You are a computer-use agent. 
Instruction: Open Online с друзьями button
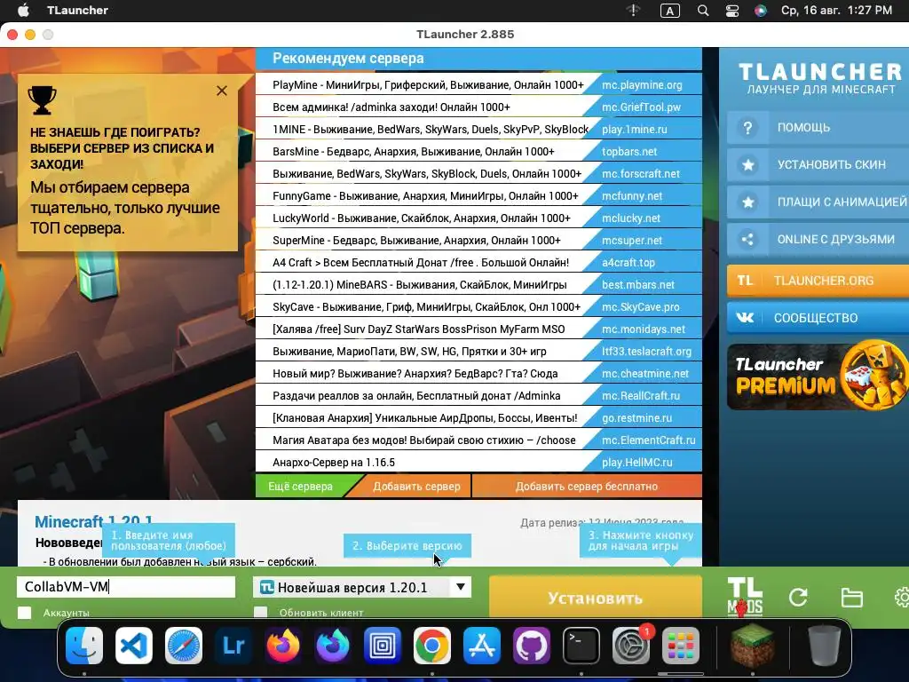pos(818,239)
